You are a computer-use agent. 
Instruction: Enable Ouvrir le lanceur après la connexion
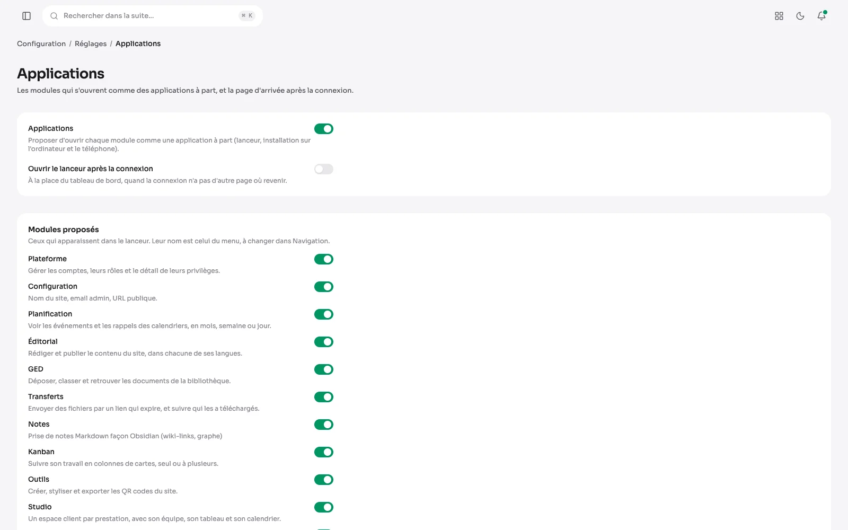324,169
